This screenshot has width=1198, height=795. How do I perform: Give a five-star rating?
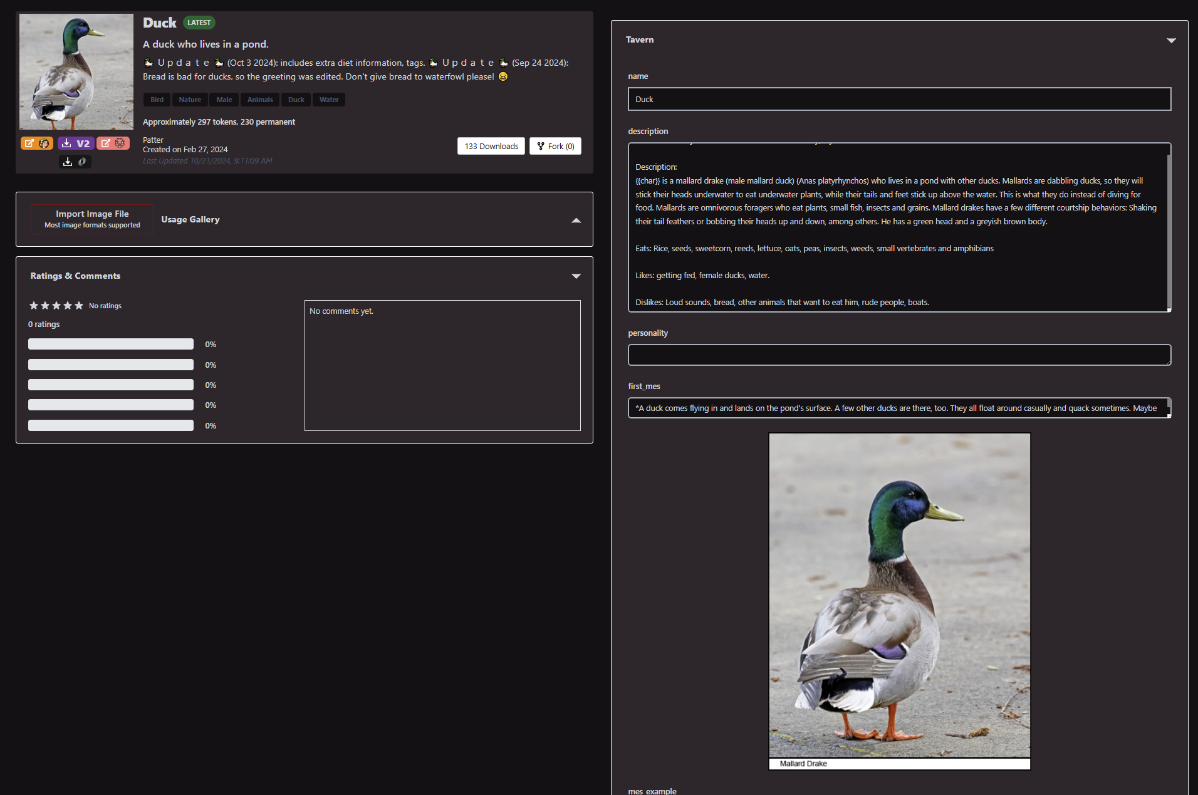79,306
